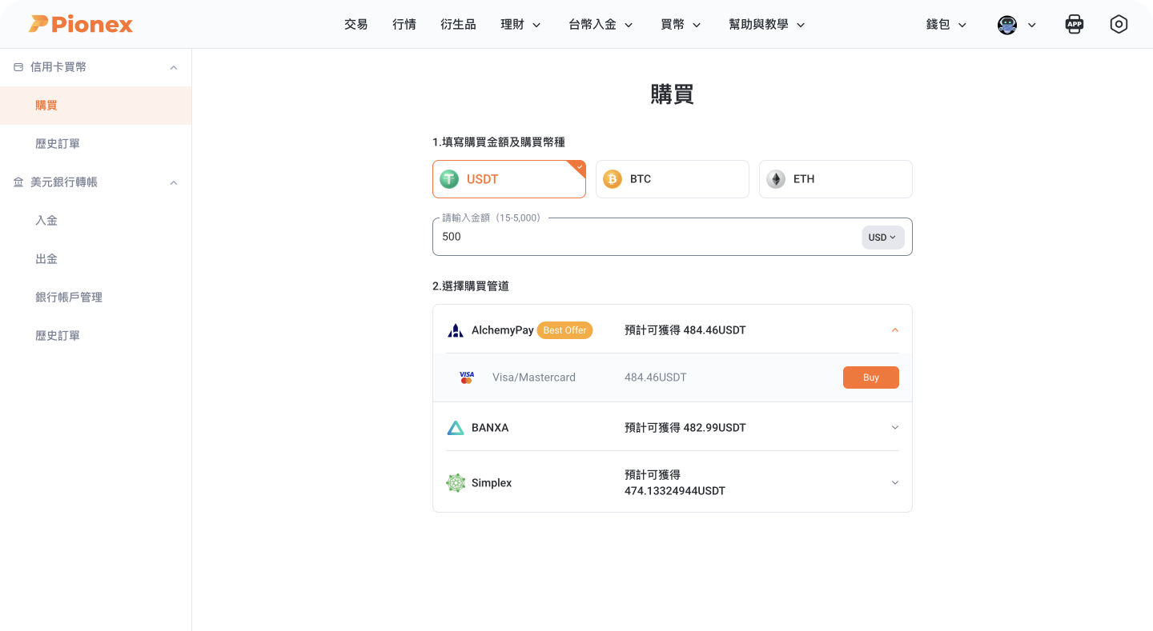Click the APP download icon
This screenshot has width=1153, height=631.
[1074, 24]
